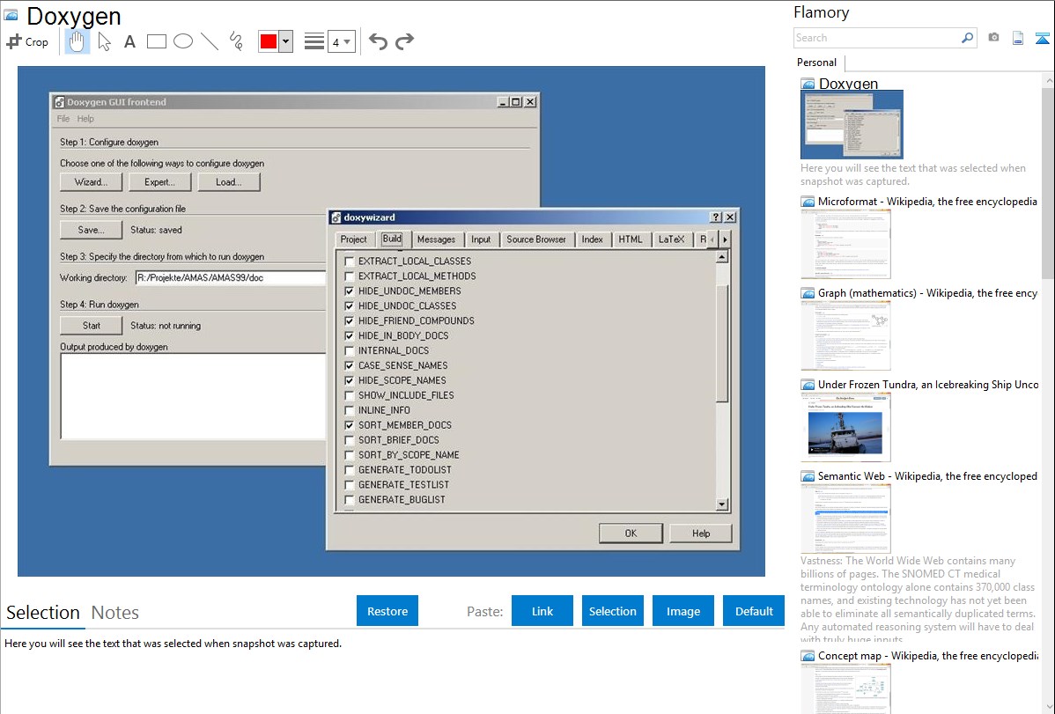Open the Microformat Wikipedia snapshot thumbnail
Viewport: 1055px width, 714px height.
tap(845, 244)
